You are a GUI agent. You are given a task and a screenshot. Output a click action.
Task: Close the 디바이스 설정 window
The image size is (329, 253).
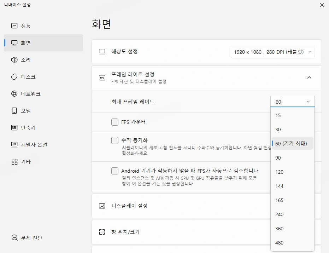pos(322,5)
